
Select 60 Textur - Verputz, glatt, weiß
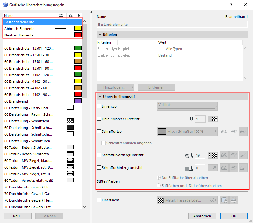(x=43, y=181)
